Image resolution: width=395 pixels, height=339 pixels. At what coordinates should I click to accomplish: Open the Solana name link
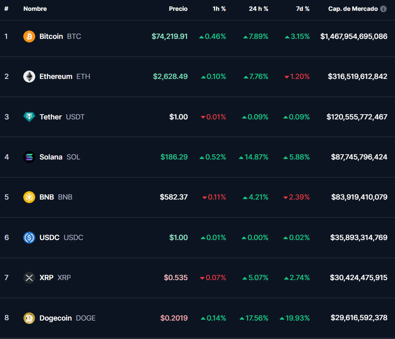[x=51, y=157]
